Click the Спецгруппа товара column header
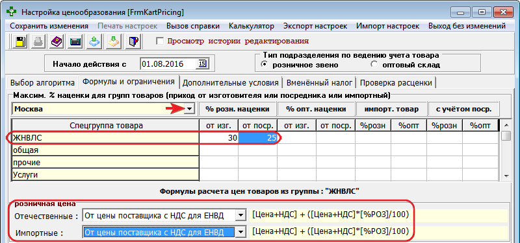Viewport: 520px width, 243px height. tap(106, 125)
